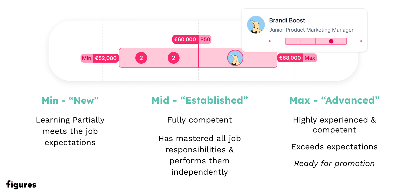This screenshot has width=409, height=194.
Task: Click the "Ready for promotion" text
Action: [334, 163]
